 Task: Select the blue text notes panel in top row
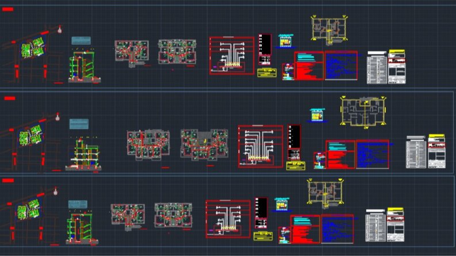[x=341, y=65]
